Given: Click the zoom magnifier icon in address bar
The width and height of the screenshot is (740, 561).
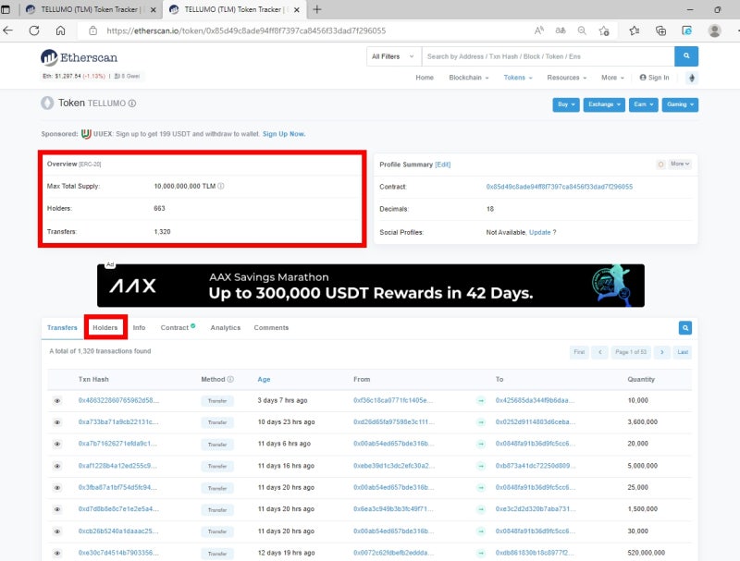Looking at the screenshot, I should coord(582,30).
